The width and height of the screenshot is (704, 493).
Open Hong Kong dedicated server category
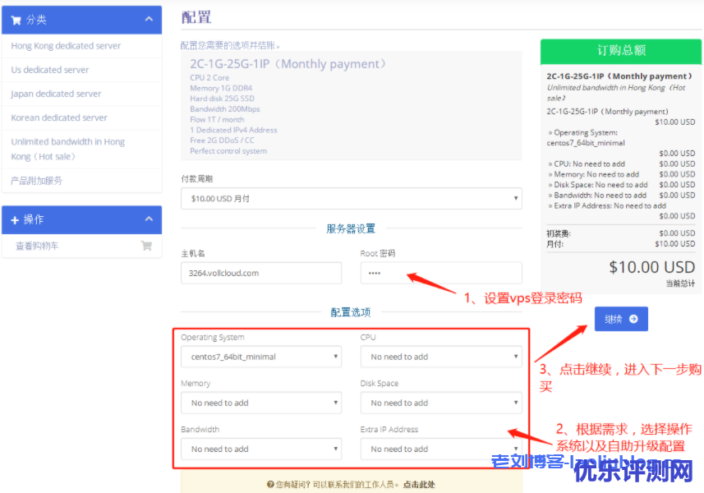tap(66, 46)
